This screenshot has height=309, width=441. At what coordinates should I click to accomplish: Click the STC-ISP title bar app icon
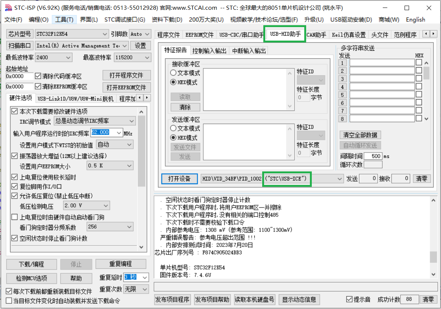click(x=8, y=8)
